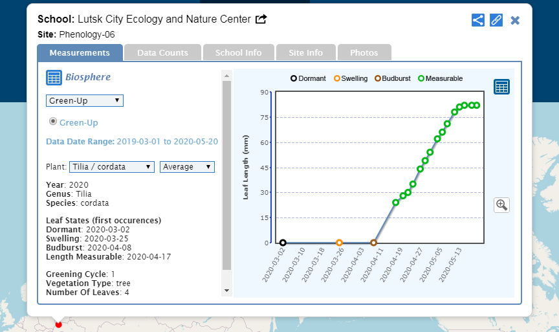
Task: Click the copy link chain icon
Action: coord(496,20)
